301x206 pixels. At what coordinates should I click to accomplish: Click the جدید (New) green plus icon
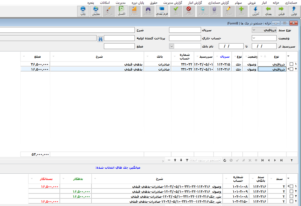(241, 11)
